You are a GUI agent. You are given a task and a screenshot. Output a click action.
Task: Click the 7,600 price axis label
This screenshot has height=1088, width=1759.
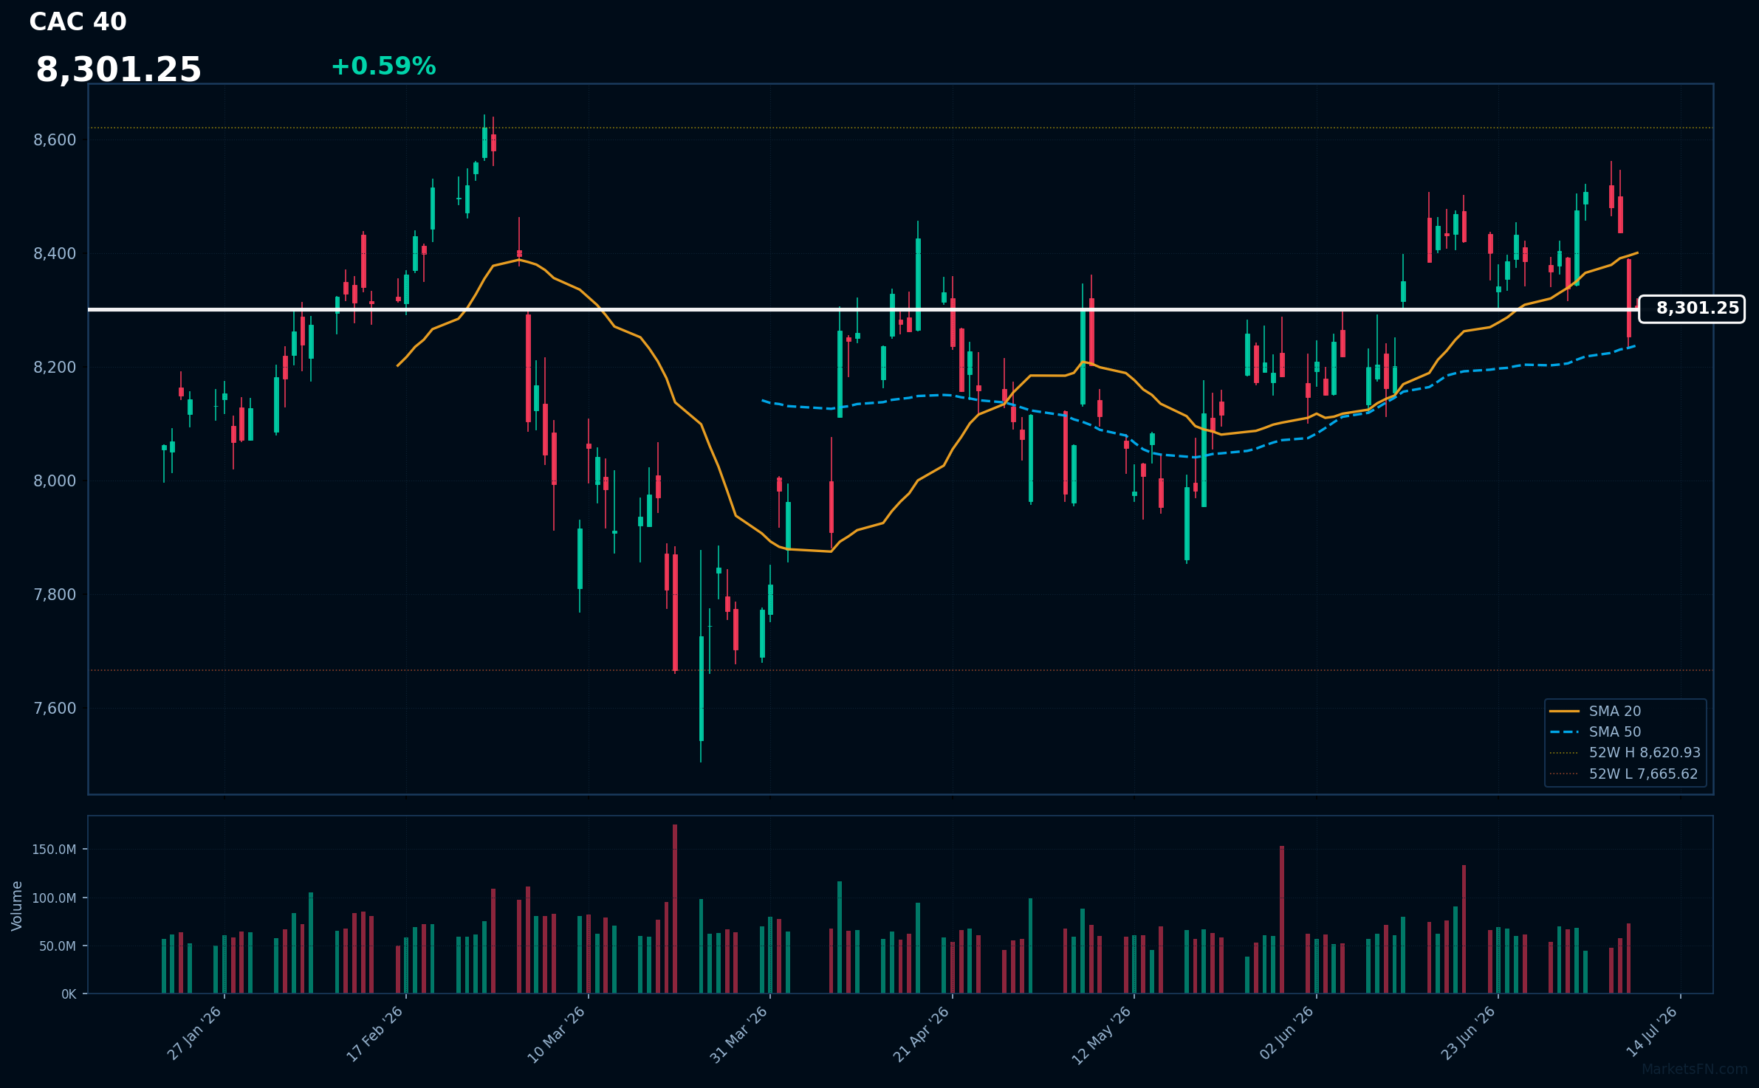pos(55,709)
